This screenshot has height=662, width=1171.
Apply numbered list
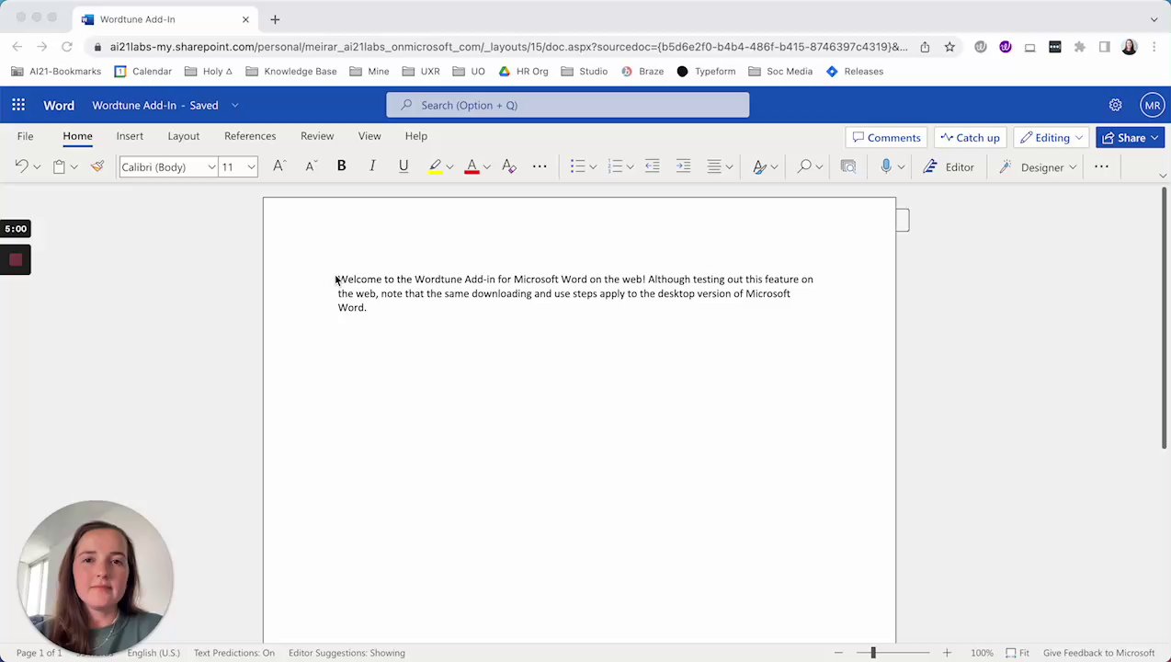point(615,166)
